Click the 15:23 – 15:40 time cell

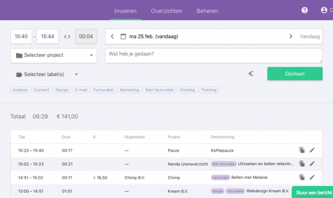(x=31, y=151)
